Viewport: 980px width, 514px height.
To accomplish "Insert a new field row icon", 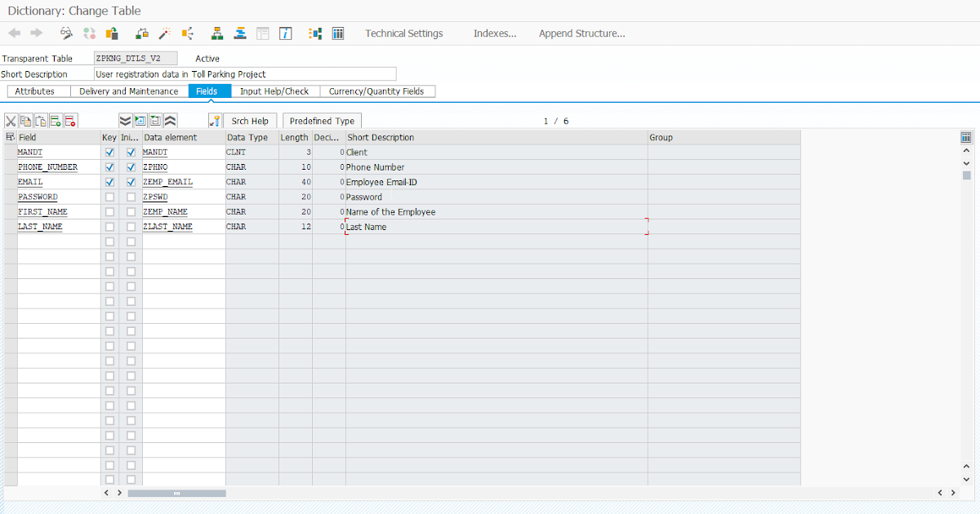I will [x=56, y=120].
